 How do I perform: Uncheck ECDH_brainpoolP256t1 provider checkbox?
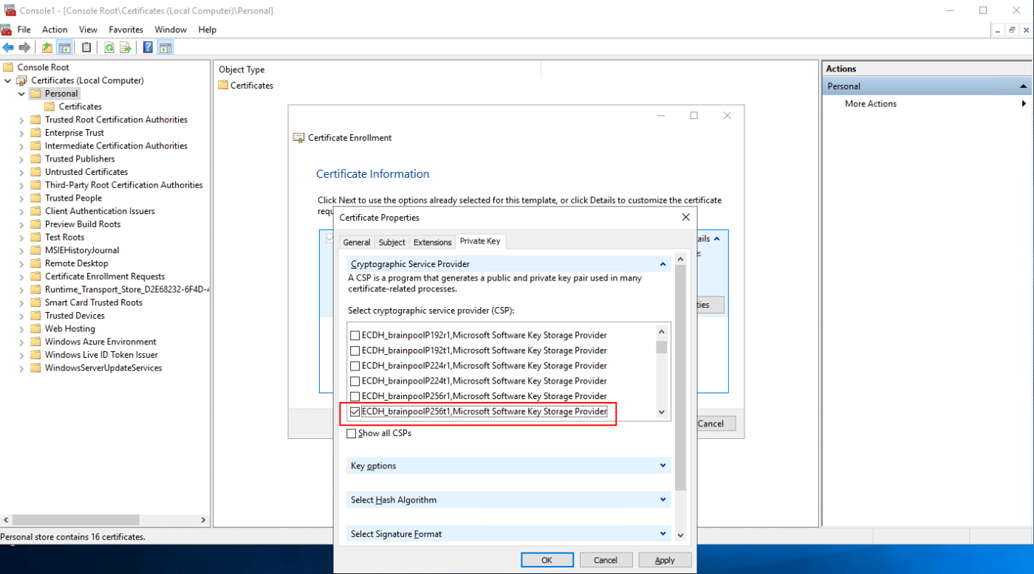(x=355, y=412)
